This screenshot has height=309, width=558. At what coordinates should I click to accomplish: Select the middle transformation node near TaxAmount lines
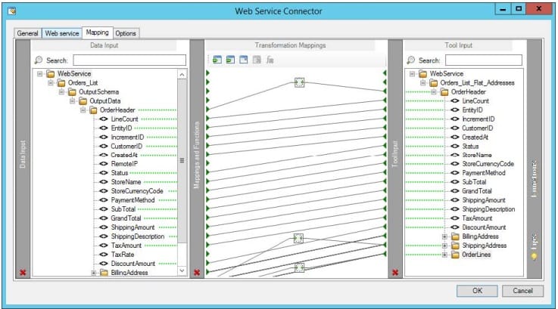click(x=298, y=238)
